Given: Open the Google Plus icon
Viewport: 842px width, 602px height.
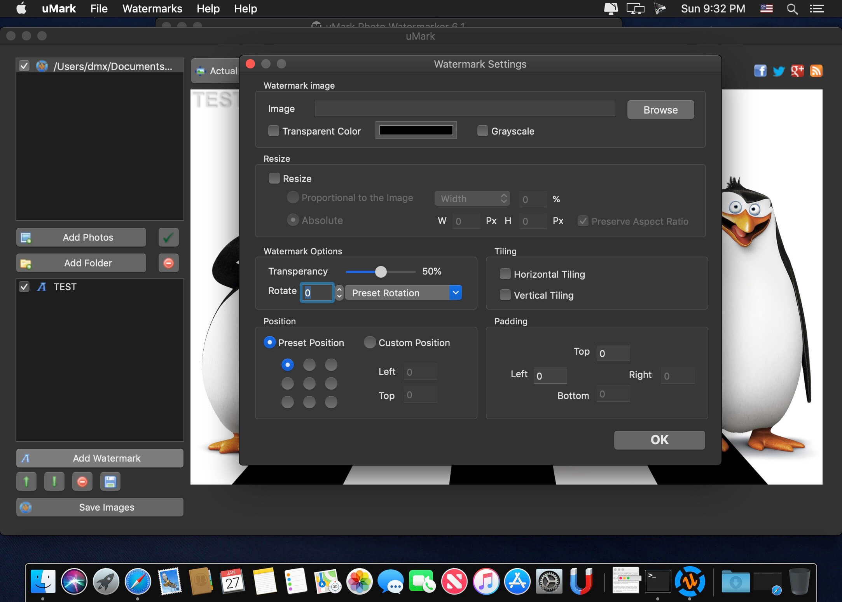Looking at the screenshot, I should (797, 71).
